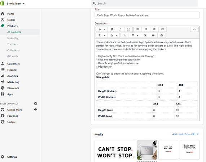
Task: Click the Products tag icon
Action: [x=3, y=26]
